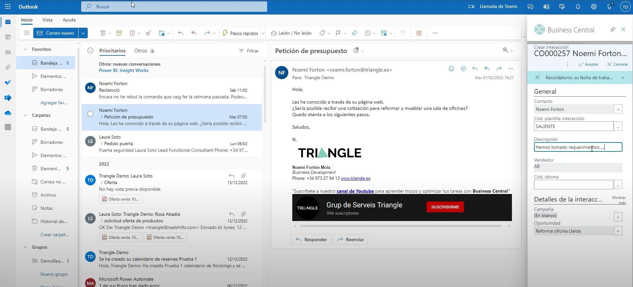Screen dimensions: 633x287
Task: Toggle select-all circle beside Prioritarios
Action: pos(90,51)
